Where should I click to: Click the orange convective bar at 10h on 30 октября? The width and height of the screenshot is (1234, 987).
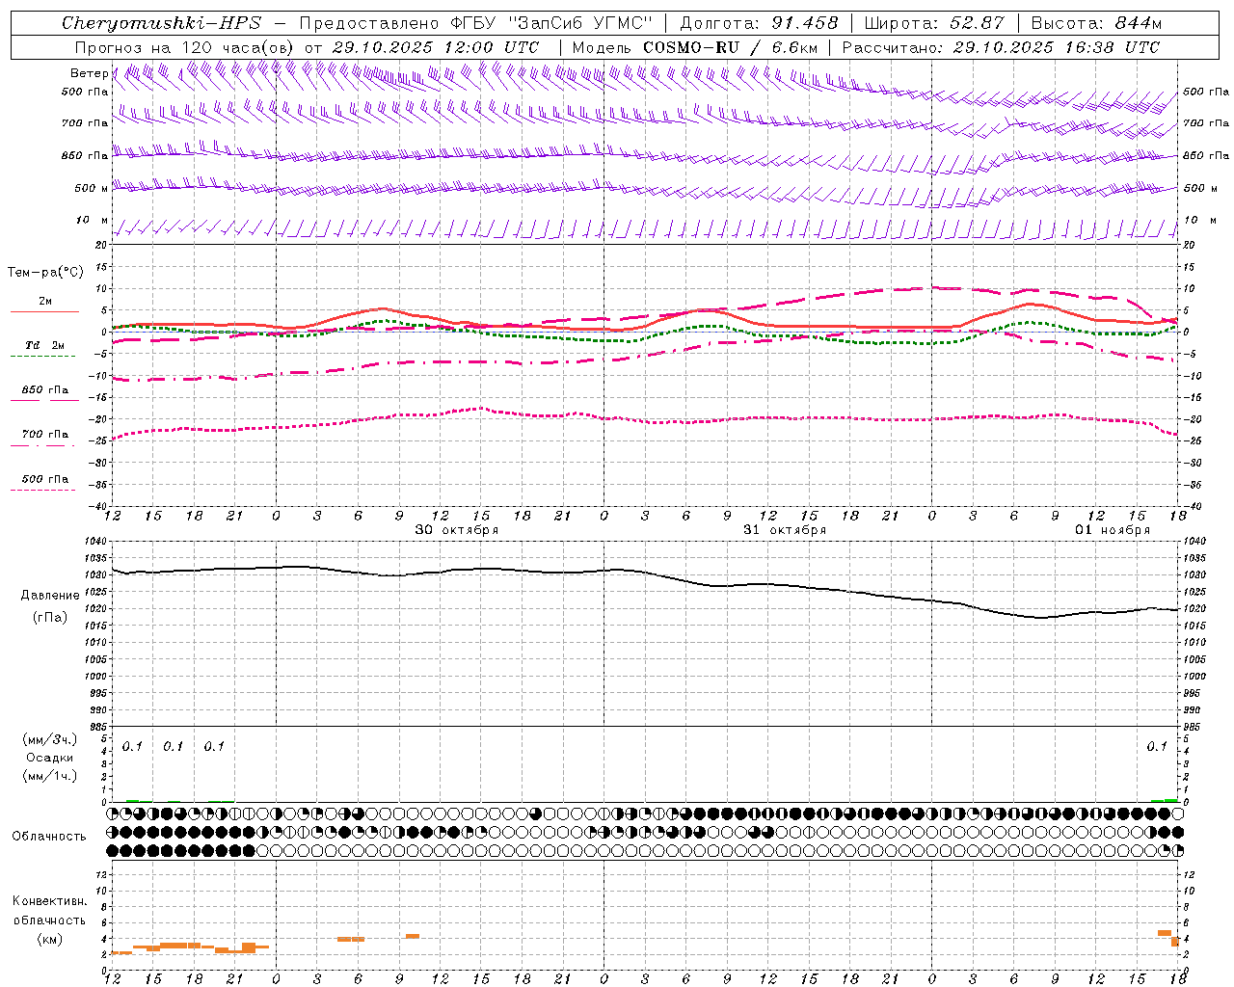[x=413, y=936]
